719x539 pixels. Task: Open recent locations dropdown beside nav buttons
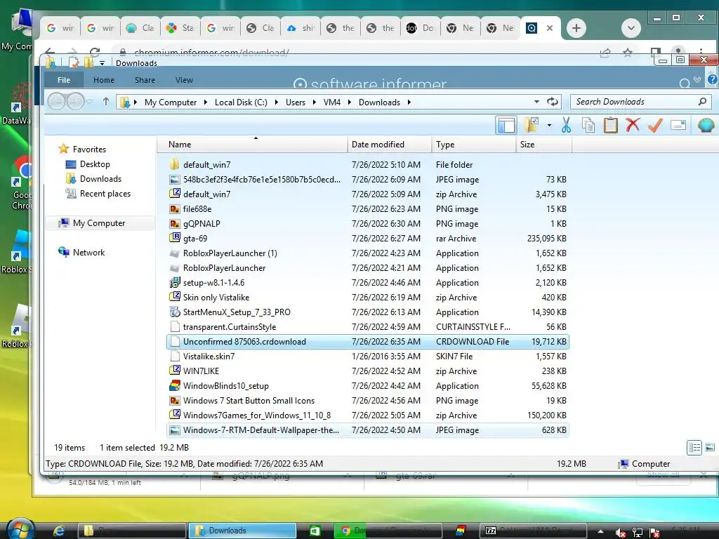click(90, 102)
